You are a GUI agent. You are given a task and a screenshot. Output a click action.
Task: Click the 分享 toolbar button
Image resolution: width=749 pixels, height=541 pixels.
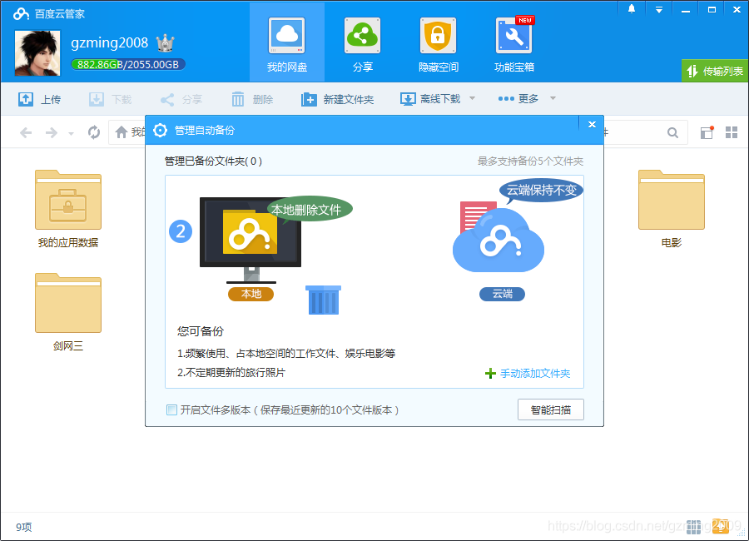181,99
